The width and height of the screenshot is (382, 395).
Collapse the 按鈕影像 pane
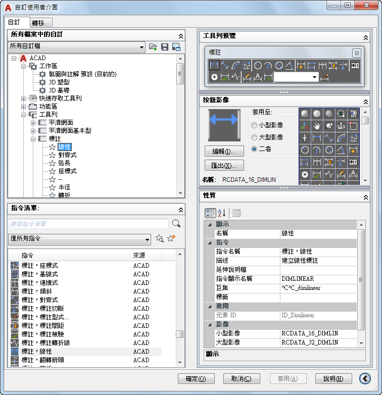366,102
